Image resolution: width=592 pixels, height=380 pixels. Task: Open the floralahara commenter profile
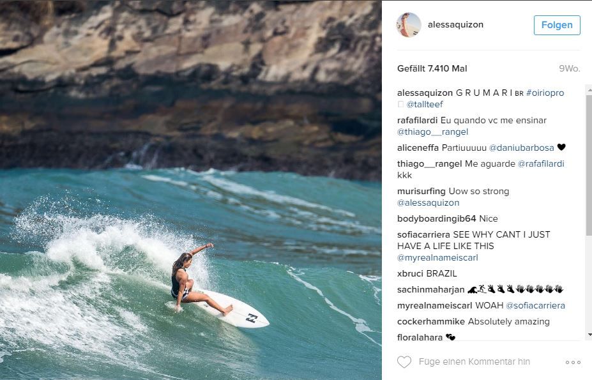420,337
